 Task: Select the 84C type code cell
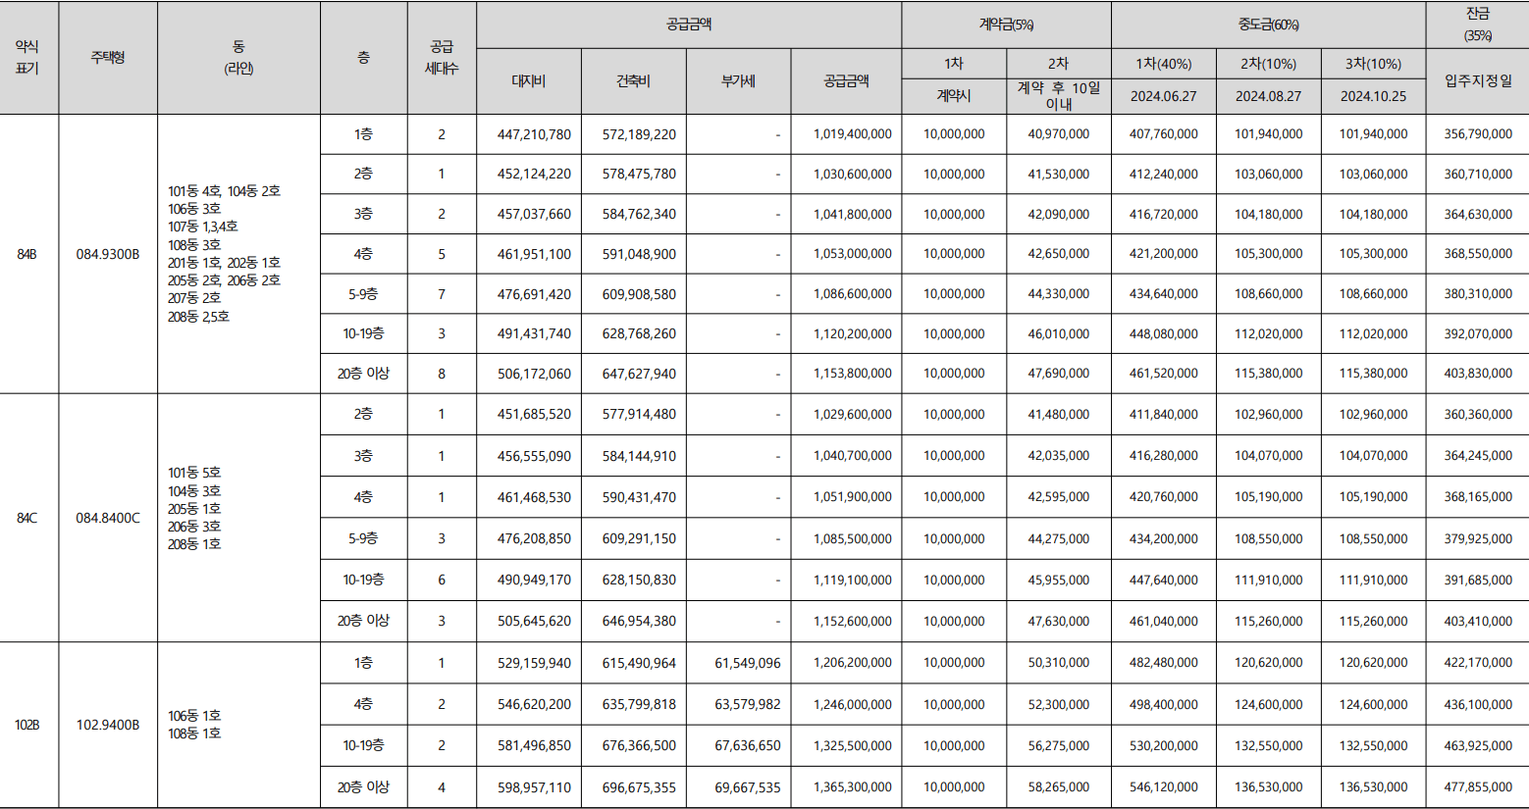27,518
